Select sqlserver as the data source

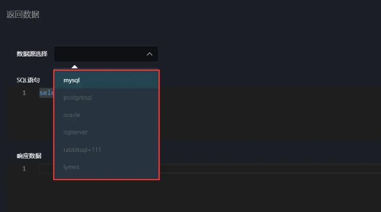point(75,132)
